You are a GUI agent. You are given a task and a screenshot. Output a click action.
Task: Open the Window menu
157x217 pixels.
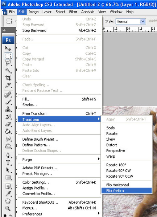[116, 12]
